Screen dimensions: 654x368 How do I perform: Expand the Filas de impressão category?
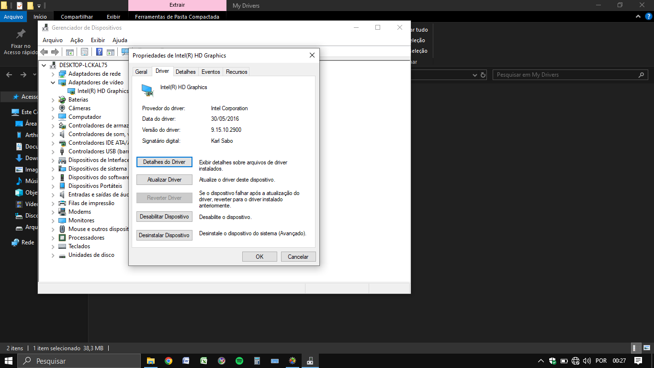click(x=53, y=203)
